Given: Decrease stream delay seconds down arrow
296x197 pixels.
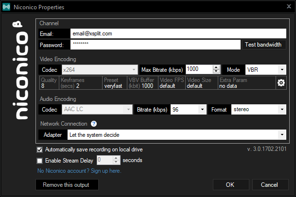Looking at the screenshot, I should coord(116,162).
